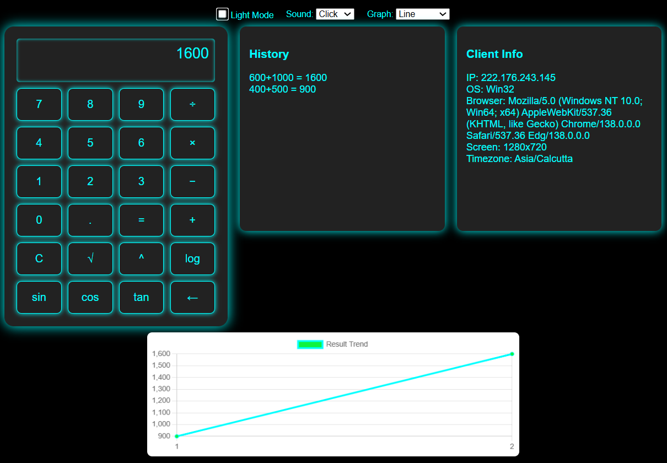
Task: Click the calculator display showing 1600
Action: [116, 60]
